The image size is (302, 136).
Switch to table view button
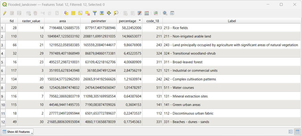298,132
